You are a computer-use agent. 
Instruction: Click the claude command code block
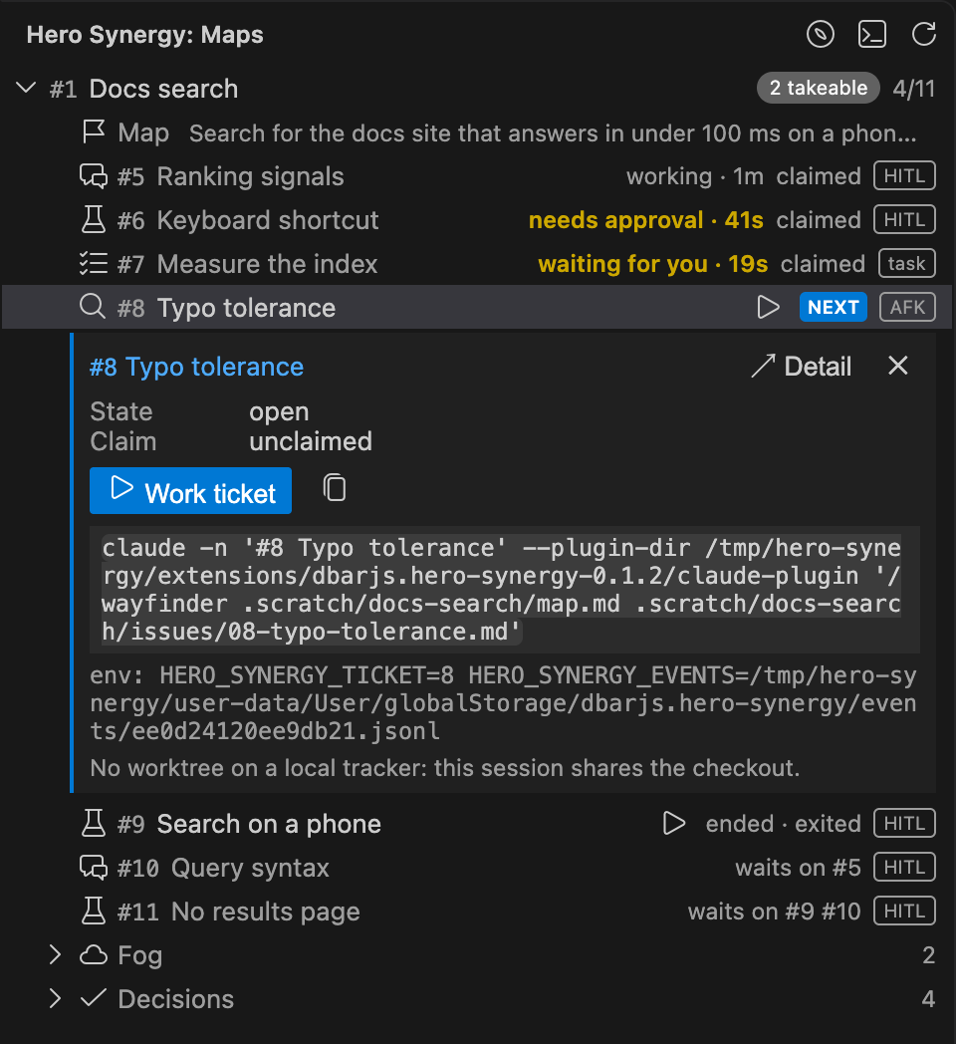point(505,590)
